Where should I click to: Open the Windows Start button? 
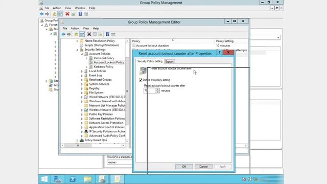pos(44,179)
